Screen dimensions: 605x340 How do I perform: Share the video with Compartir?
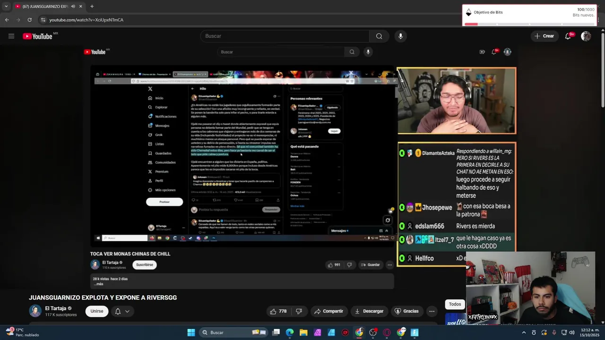click(x=328, y=311)
